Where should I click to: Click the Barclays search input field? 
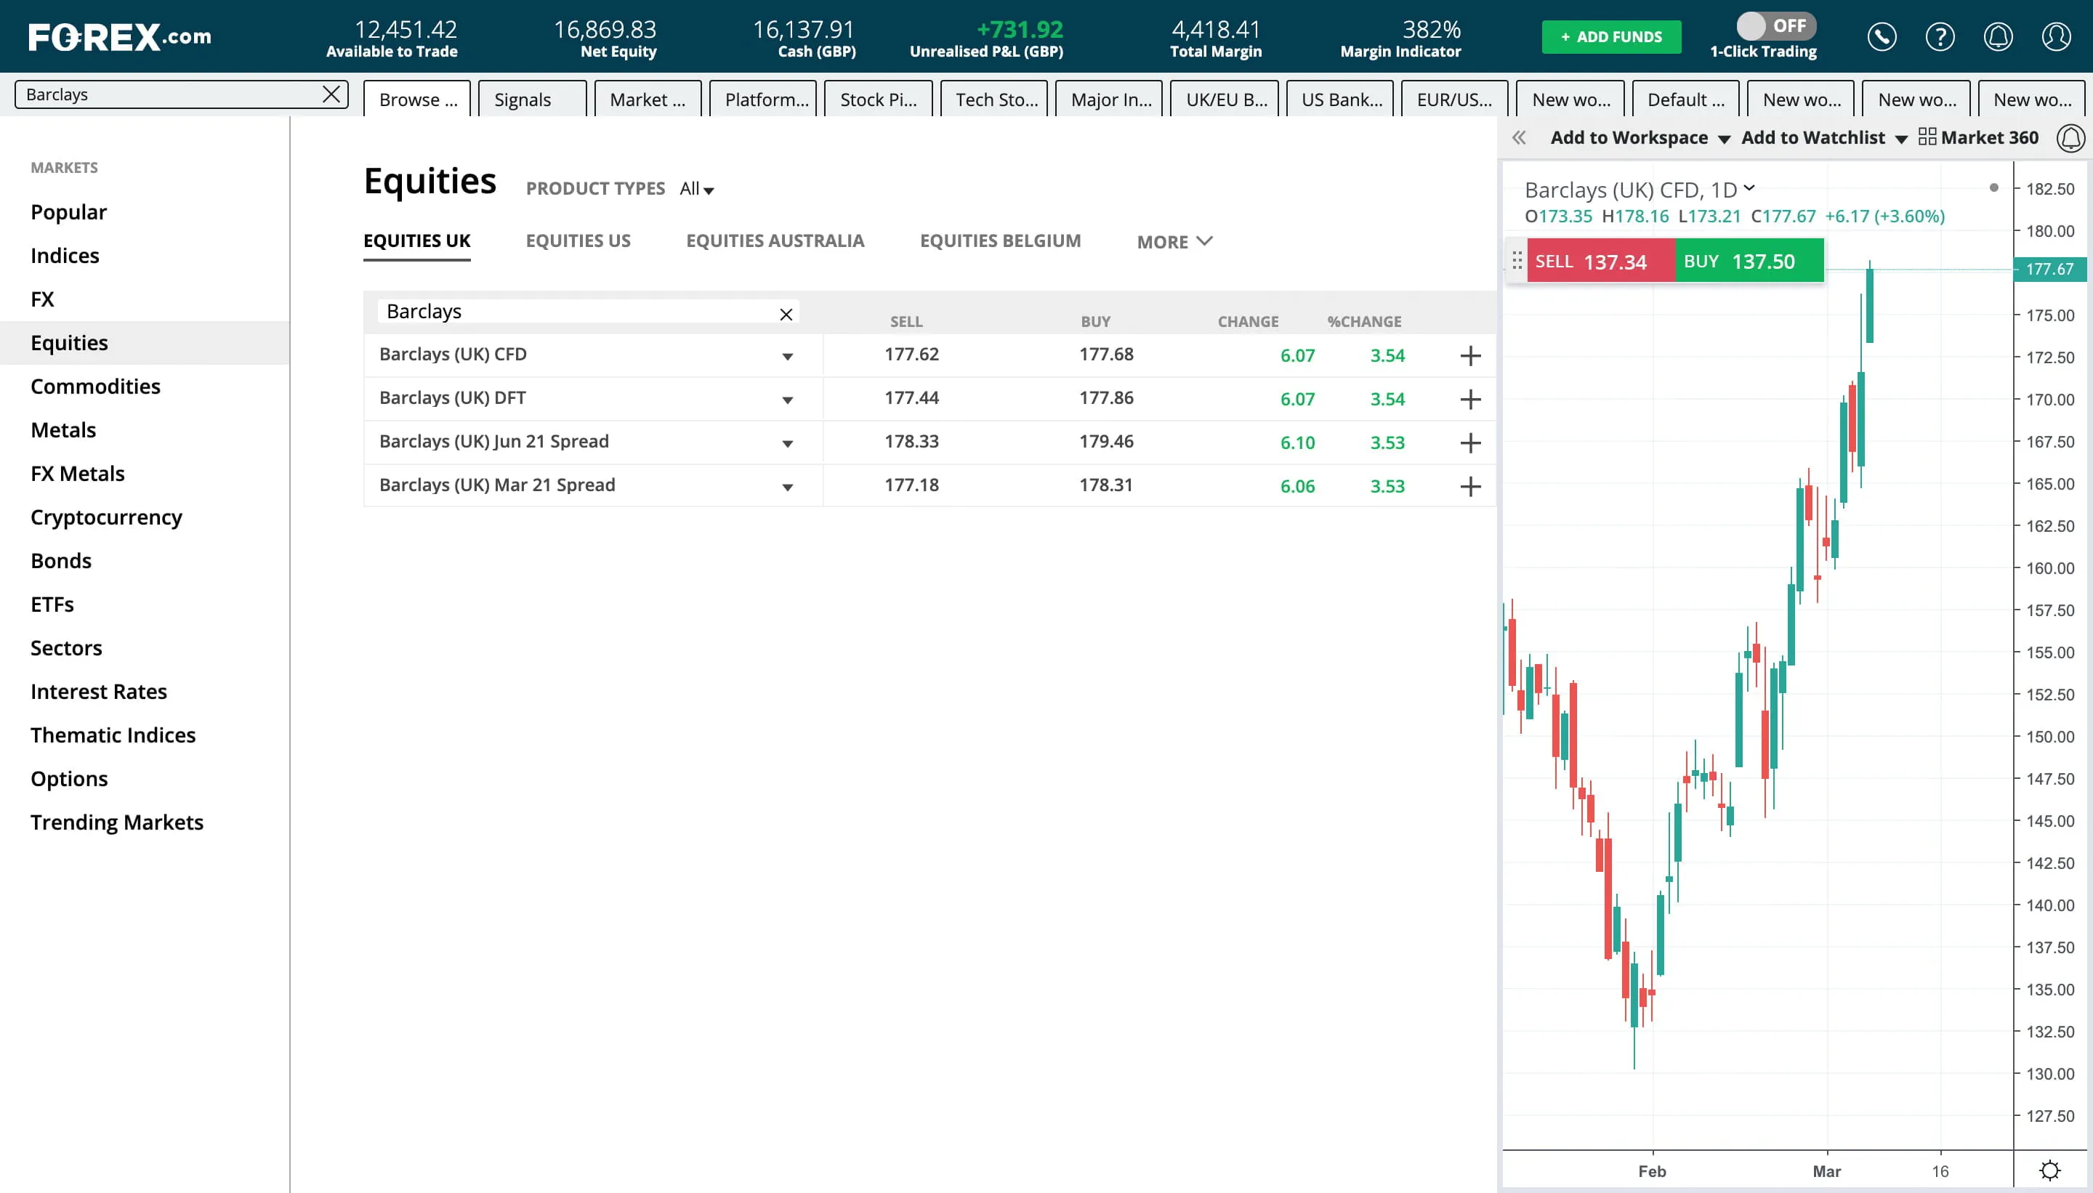click(x=172, y=94)
